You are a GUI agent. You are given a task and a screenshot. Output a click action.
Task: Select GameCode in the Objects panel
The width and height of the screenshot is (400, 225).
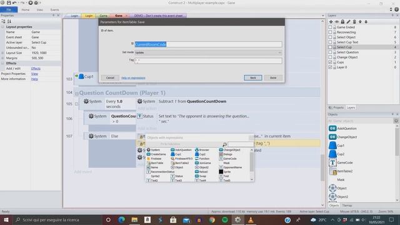click(x=341, y=162)
